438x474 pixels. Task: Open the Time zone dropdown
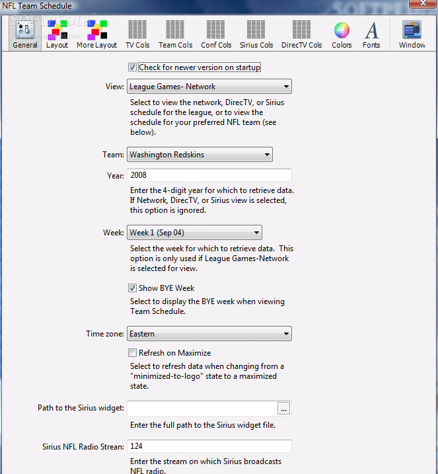pyautogui.click(x=209, y=334)
